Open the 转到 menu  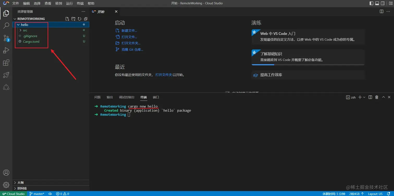click(x=59, y=3)
